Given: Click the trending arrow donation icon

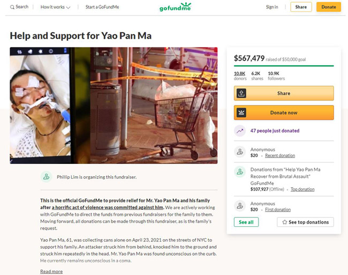Looking at the screenshot, I should (240, 131).
